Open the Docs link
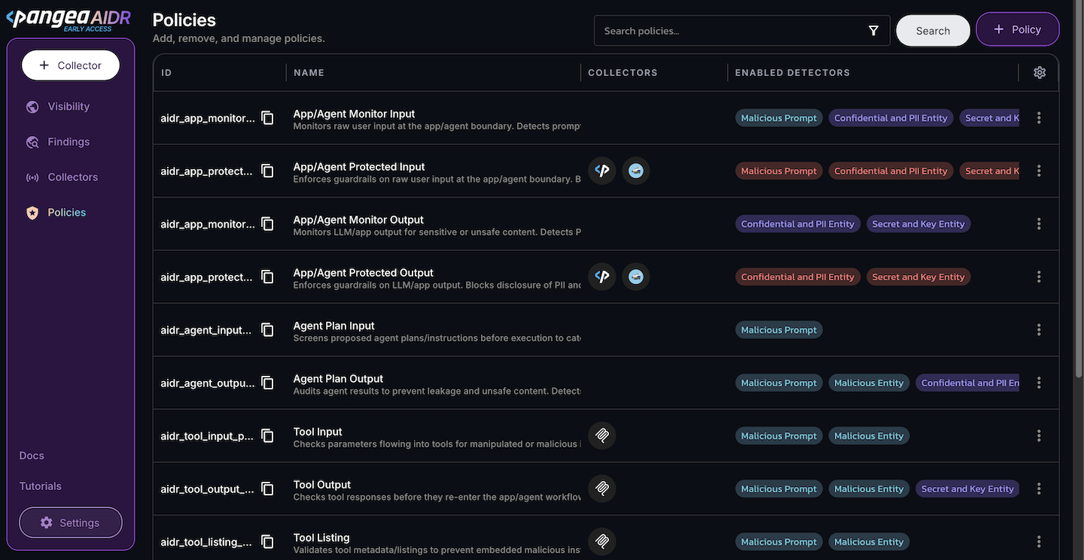The width and height of the screenshot is (1084, 560). point(32,456)
